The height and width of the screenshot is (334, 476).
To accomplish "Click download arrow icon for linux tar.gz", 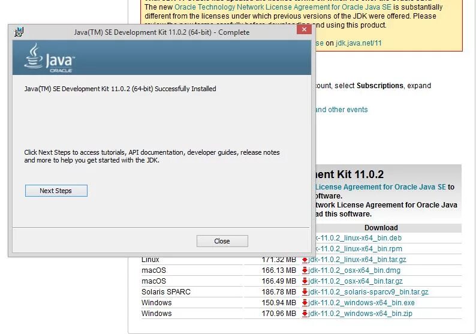I will 305,260.
